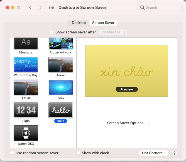Image resolution: width=186 pixels, height=162 pixels.
Task: Open Screen Saver Options dialog
Action: (x=127, y=123)
